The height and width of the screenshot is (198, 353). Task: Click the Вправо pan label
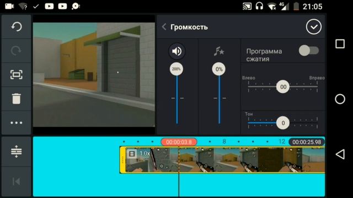coord(317,78)
